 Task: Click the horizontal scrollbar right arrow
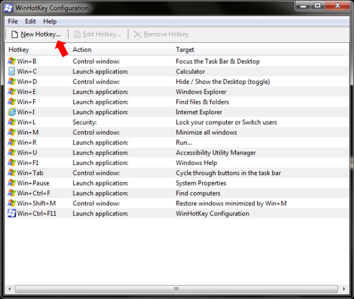[x=344, y=289]
